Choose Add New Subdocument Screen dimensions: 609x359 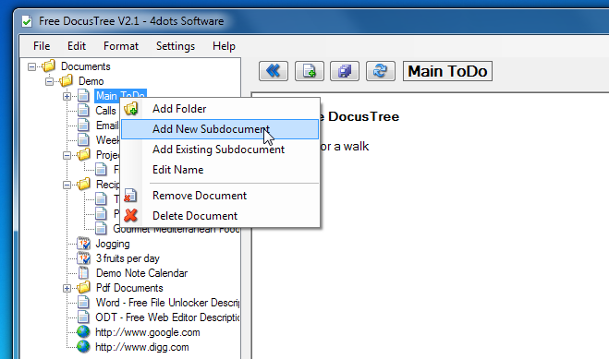(x=220, y=129)
